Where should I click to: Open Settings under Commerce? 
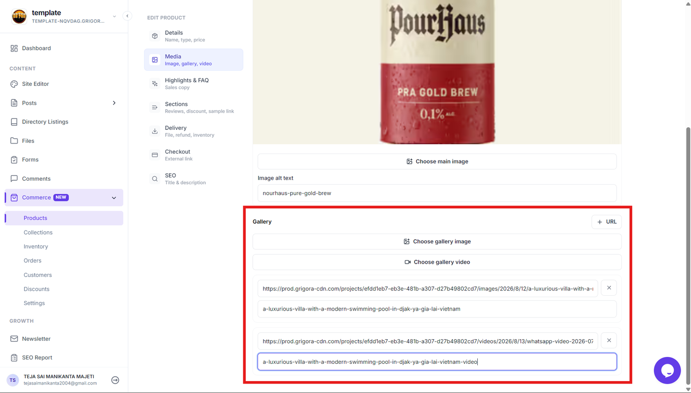tap(34, 303)
